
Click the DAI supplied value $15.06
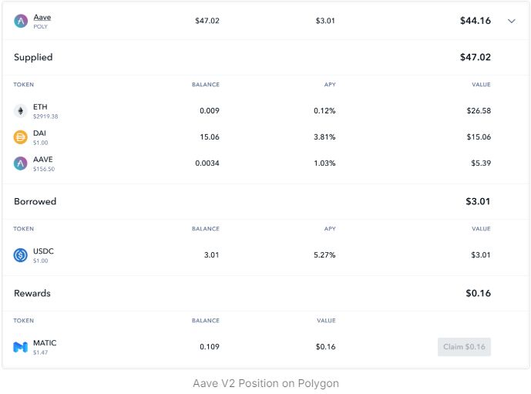pos(479,137)
